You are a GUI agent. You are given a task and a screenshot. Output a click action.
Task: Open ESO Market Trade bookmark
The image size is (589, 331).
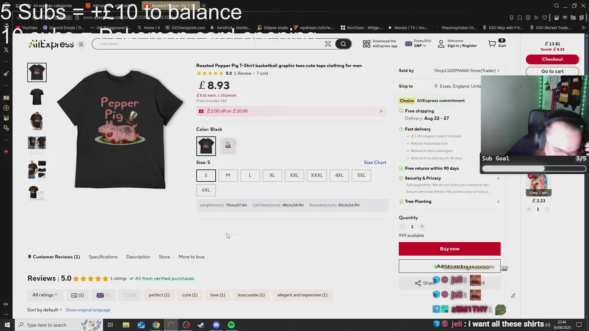click(551, 28)
